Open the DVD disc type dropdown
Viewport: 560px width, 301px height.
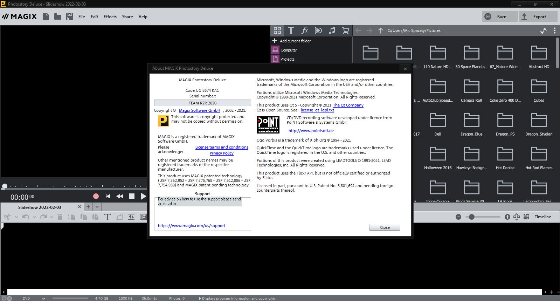click(x=44, y=299)
